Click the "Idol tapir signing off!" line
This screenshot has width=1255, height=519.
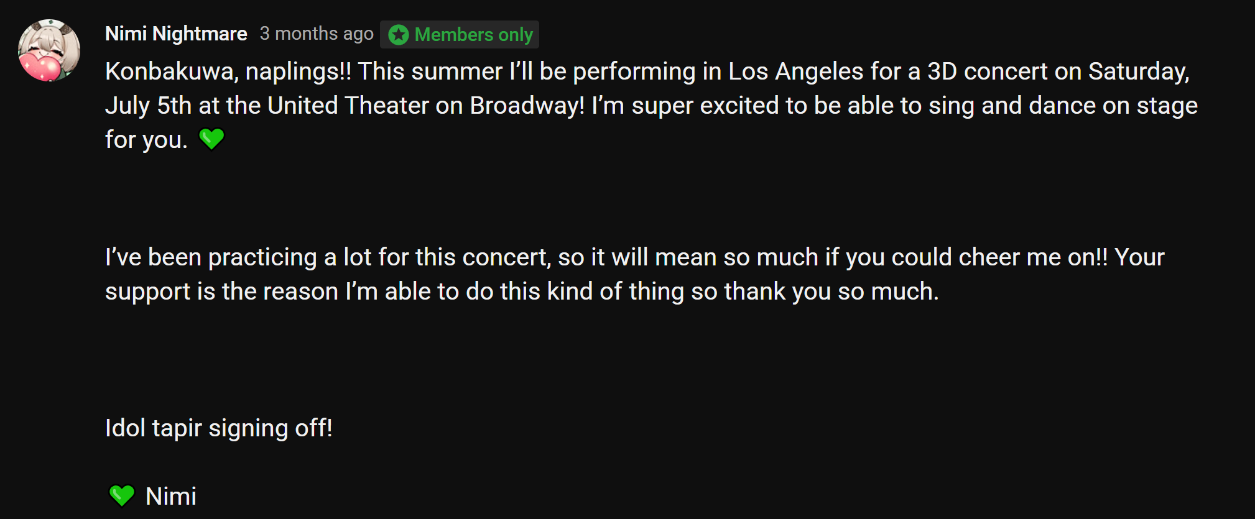point(219,428)
